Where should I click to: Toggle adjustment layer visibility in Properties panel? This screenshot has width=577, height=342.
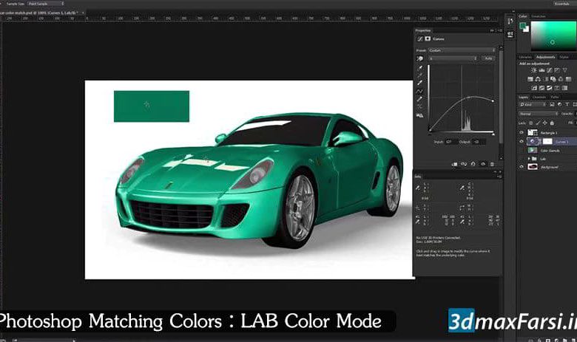tap(483, 164)
